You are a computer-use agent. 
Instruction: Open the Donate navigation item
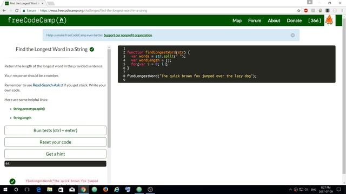pyautogui.click(x=294, y=20)
